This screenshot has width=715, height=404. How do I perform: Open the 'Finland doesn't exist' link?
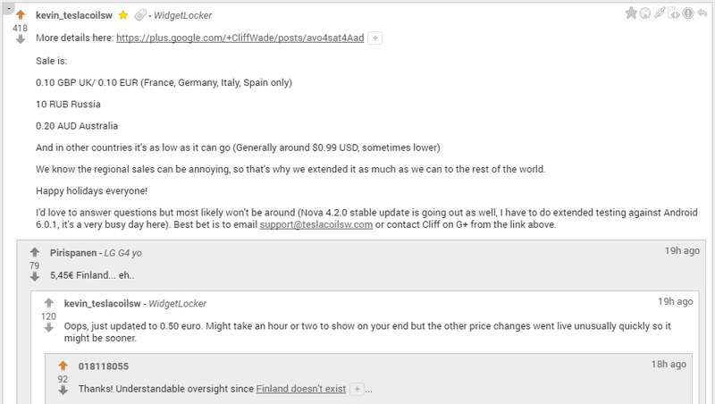[x=301, y=389]
